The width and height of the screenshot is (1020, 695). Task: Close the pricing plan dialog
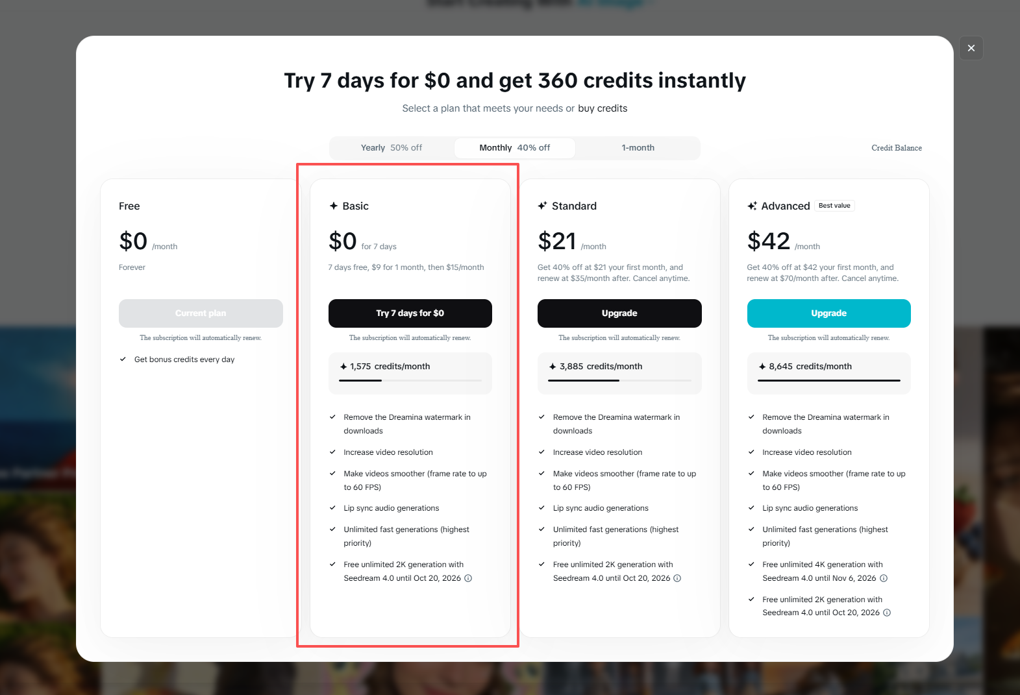[971, 48]
